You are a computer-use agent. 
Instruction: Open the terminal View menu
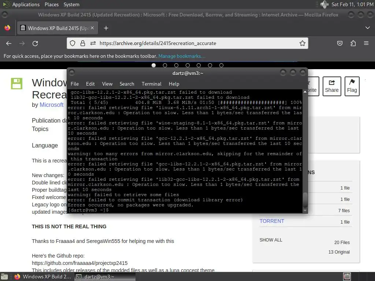pos(107,84)
